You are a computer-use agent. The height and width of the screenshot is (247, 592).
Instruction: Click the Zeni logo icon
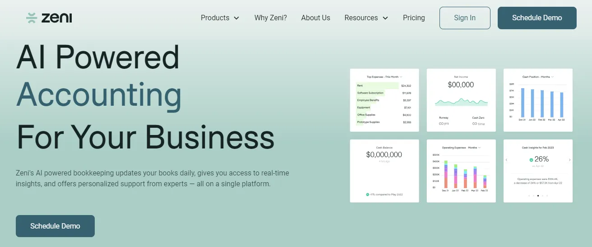pos(31,18)
